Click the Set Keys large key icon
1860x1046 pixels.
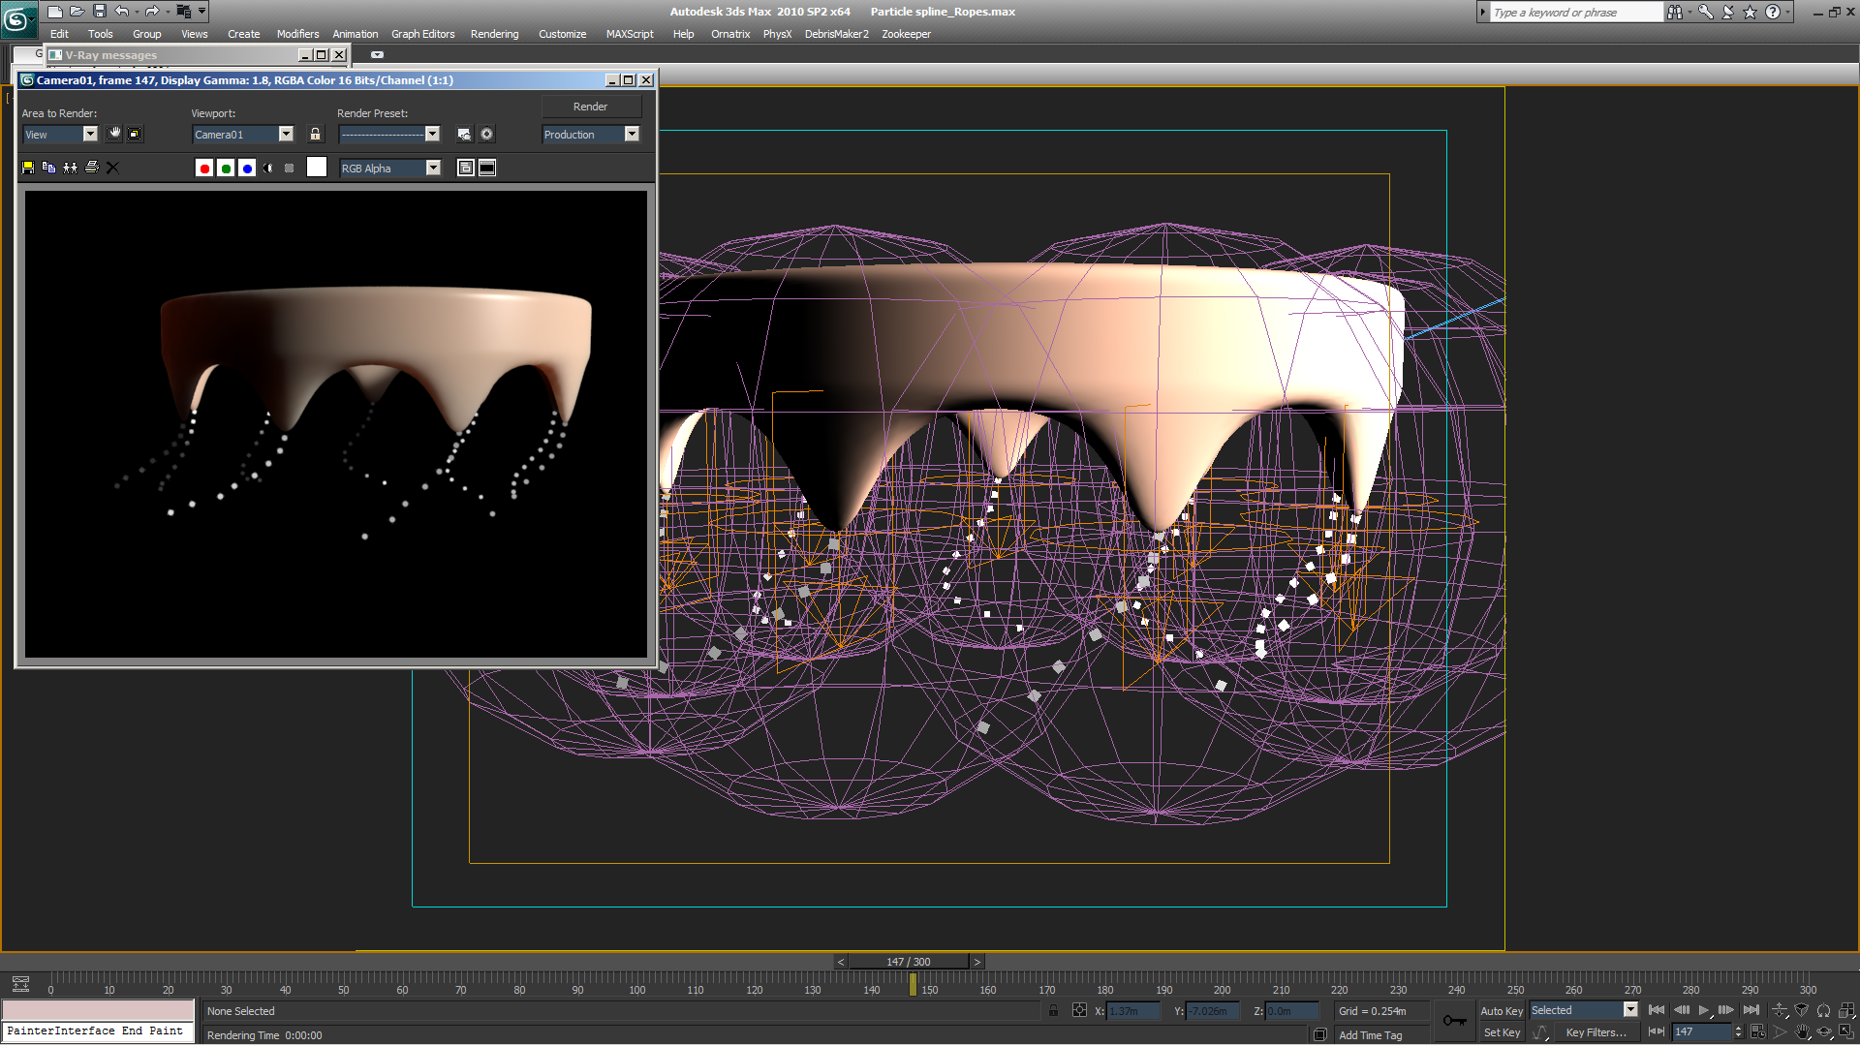coord(1454,1020)
